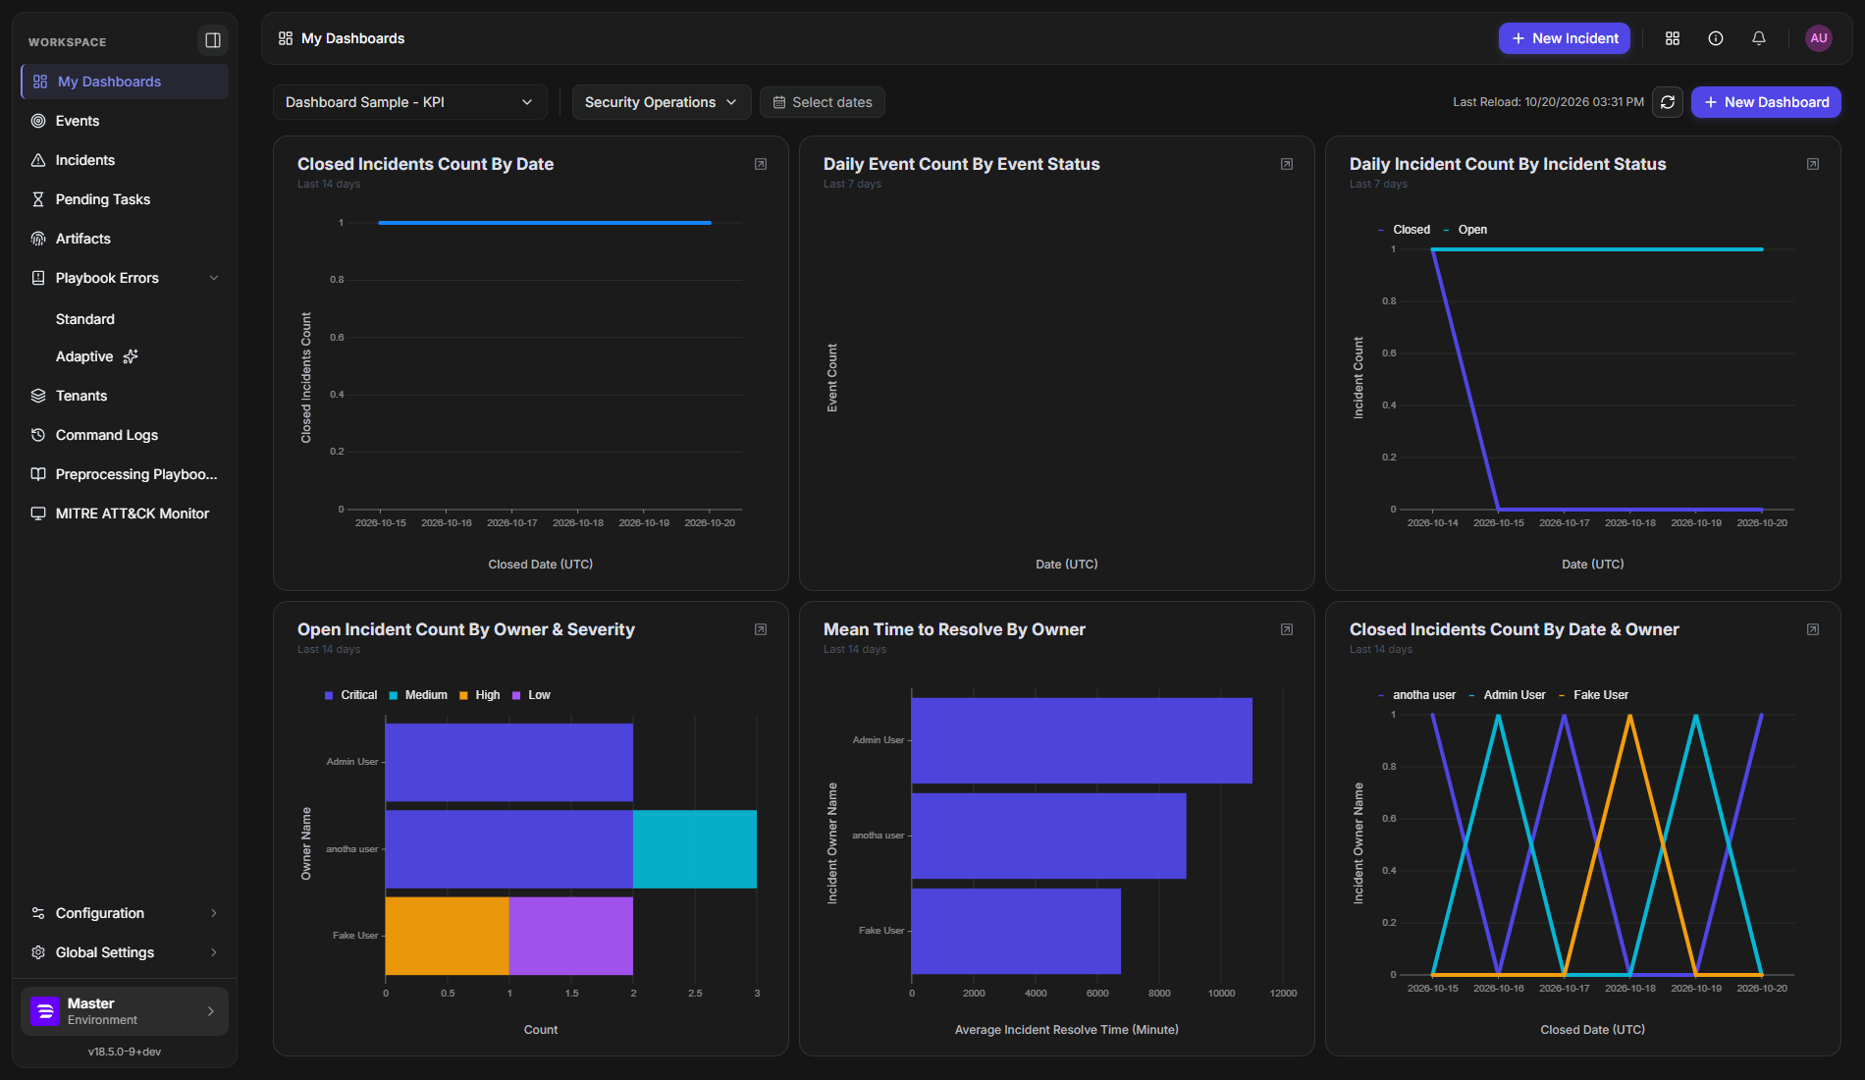Image resolution: width=1865 pixels, height=1080 pixels.
Task: Expand Daily Incident Count By Incident Status chart
Action: coord(1813,164)
